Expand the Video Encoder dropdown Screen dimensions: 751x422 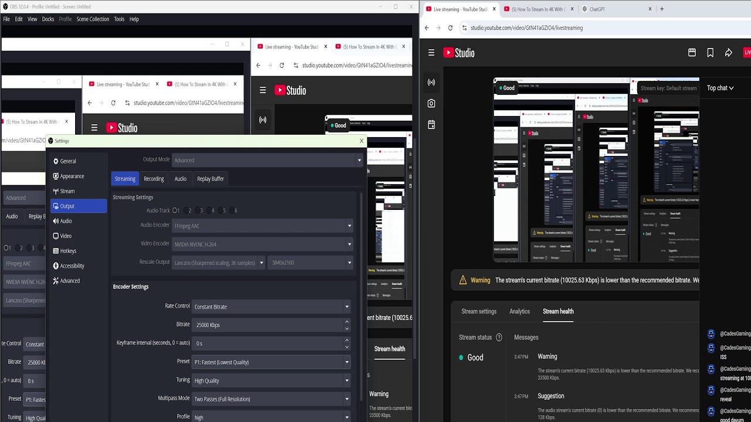pos(263,244)
